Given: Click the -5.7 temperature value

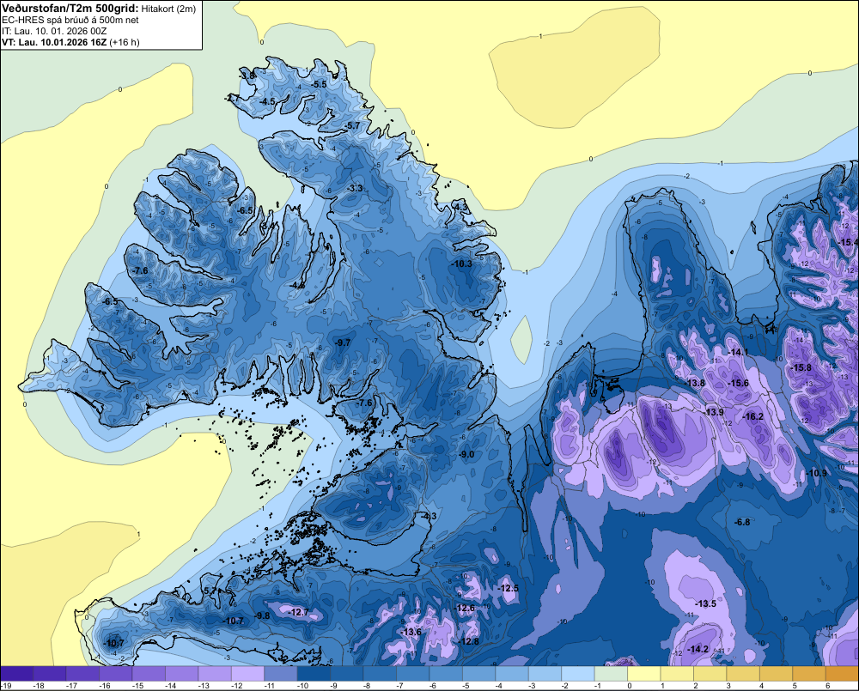Looking at the screenshot, I should click(353, 125).
